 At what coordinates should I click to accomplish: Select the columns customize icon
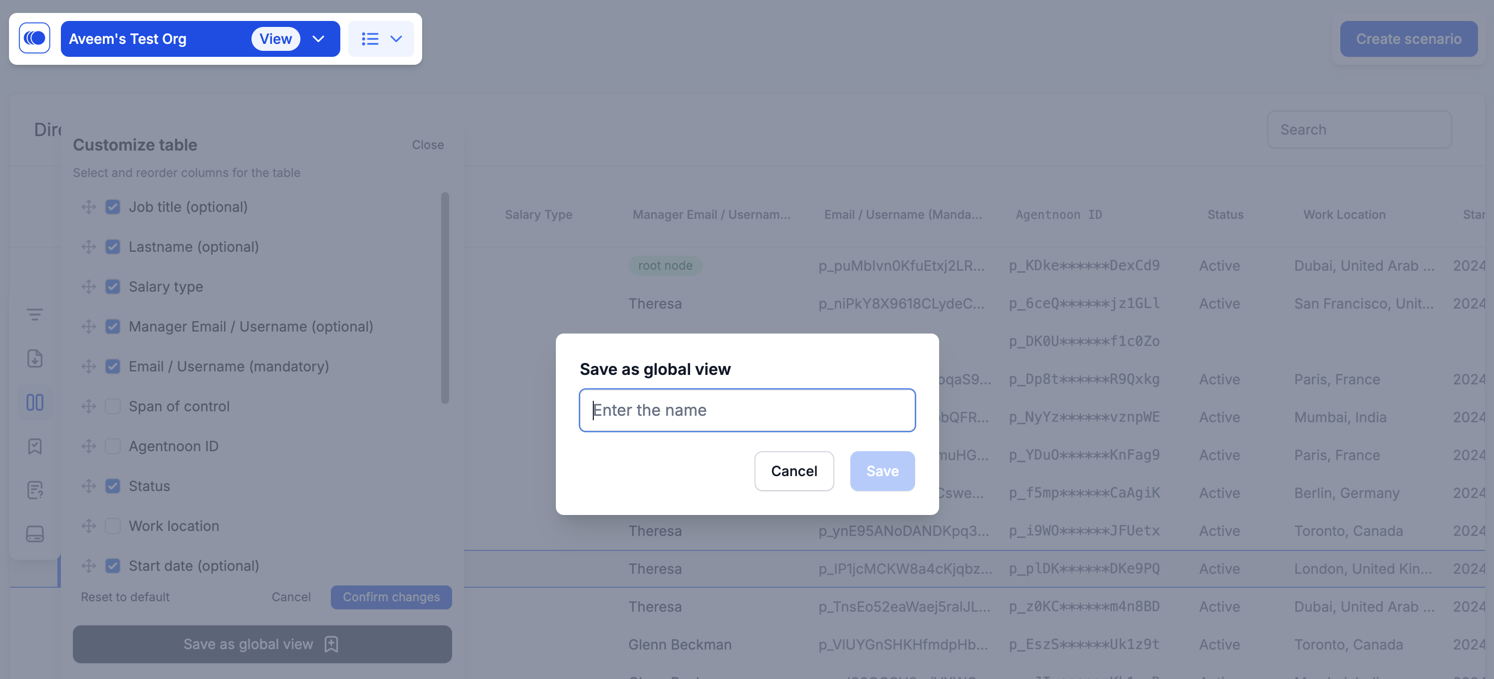(35, 402)
